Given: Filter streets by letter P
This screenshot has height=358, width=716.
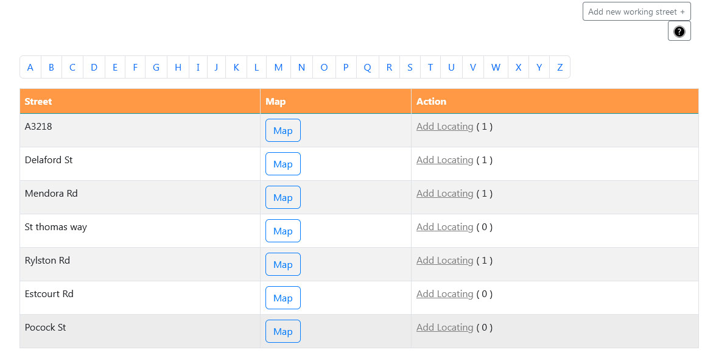Looking at the screenshot, I should [x=346, y=67].
